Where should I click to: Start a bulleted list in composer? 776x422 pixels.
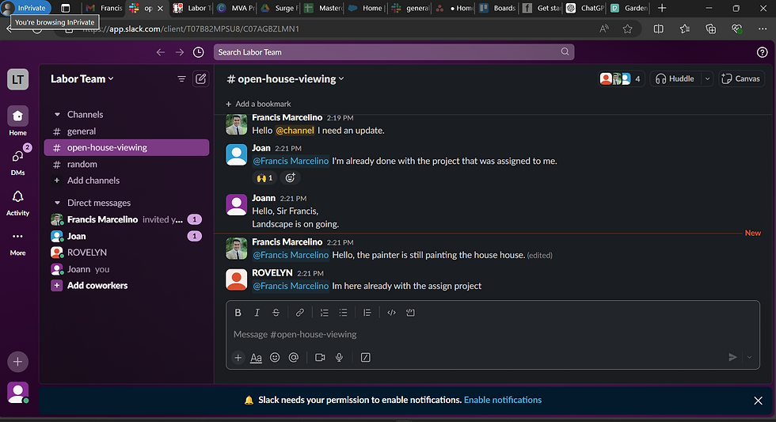[343, 313]
